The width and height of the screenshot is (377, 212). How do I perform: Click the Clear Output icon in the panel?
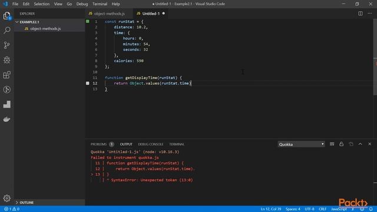(x=332, y=144)
